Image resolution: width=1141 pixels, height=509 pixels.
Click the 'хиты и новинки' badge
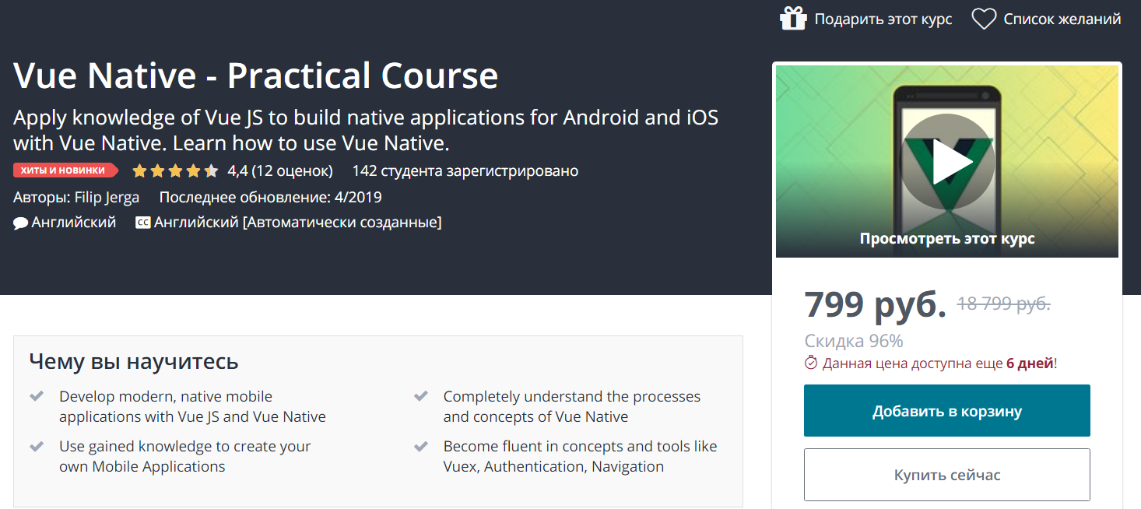(x=65, y=170)
